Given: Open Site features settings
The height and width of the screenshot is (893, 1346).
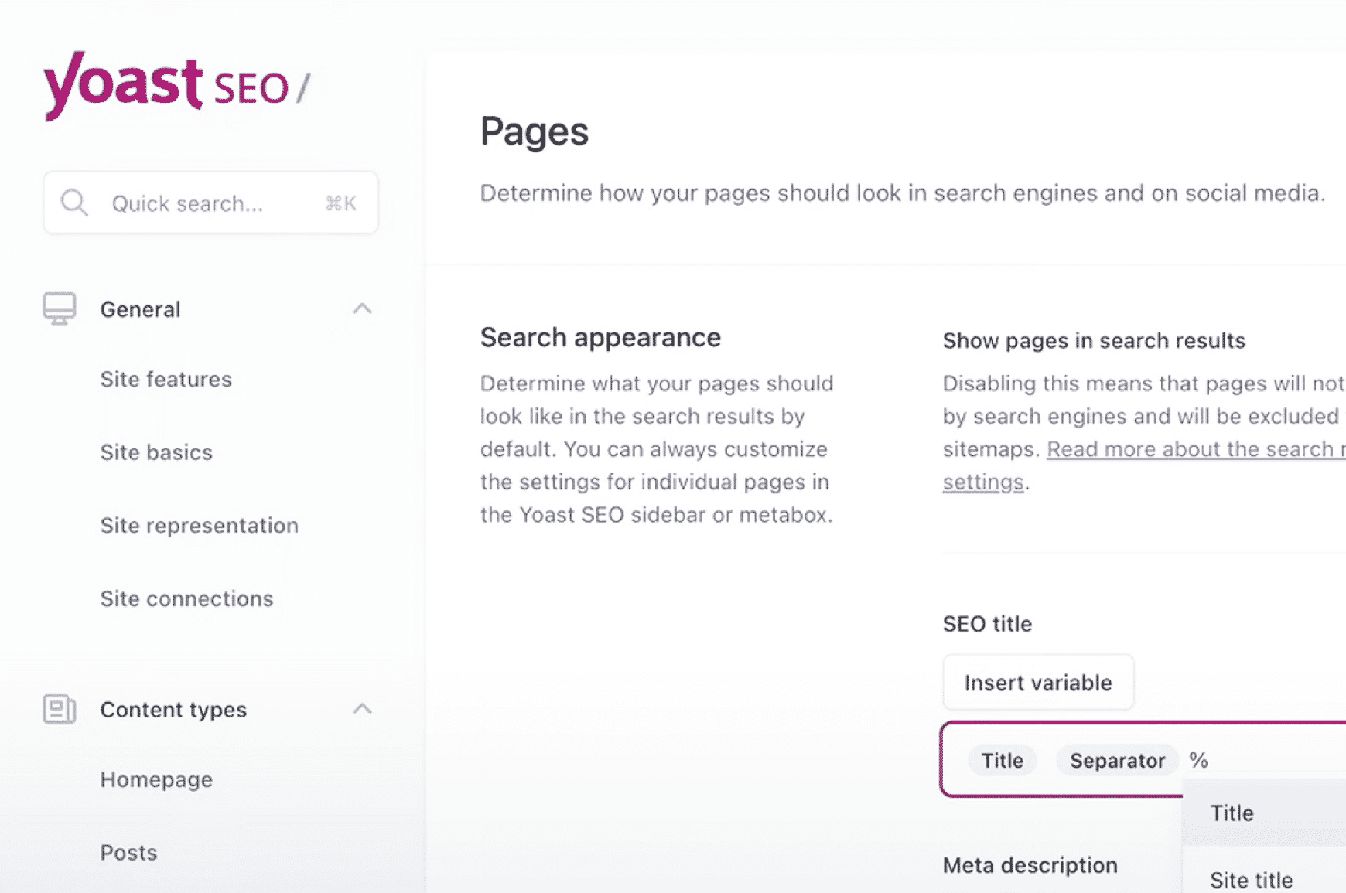Looking at the screenshot, I should [x=166, y=380].
